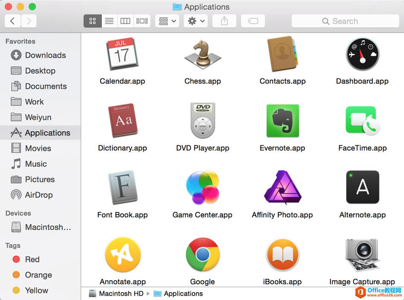Launch FaceTime.app
Image resolution: width=404 pixels, height=300 pixels.
(362, 121)
